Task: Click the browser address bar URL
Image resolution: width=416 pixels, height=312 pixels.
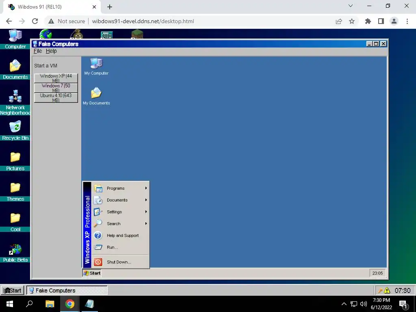Action: (x=143, y=21)
